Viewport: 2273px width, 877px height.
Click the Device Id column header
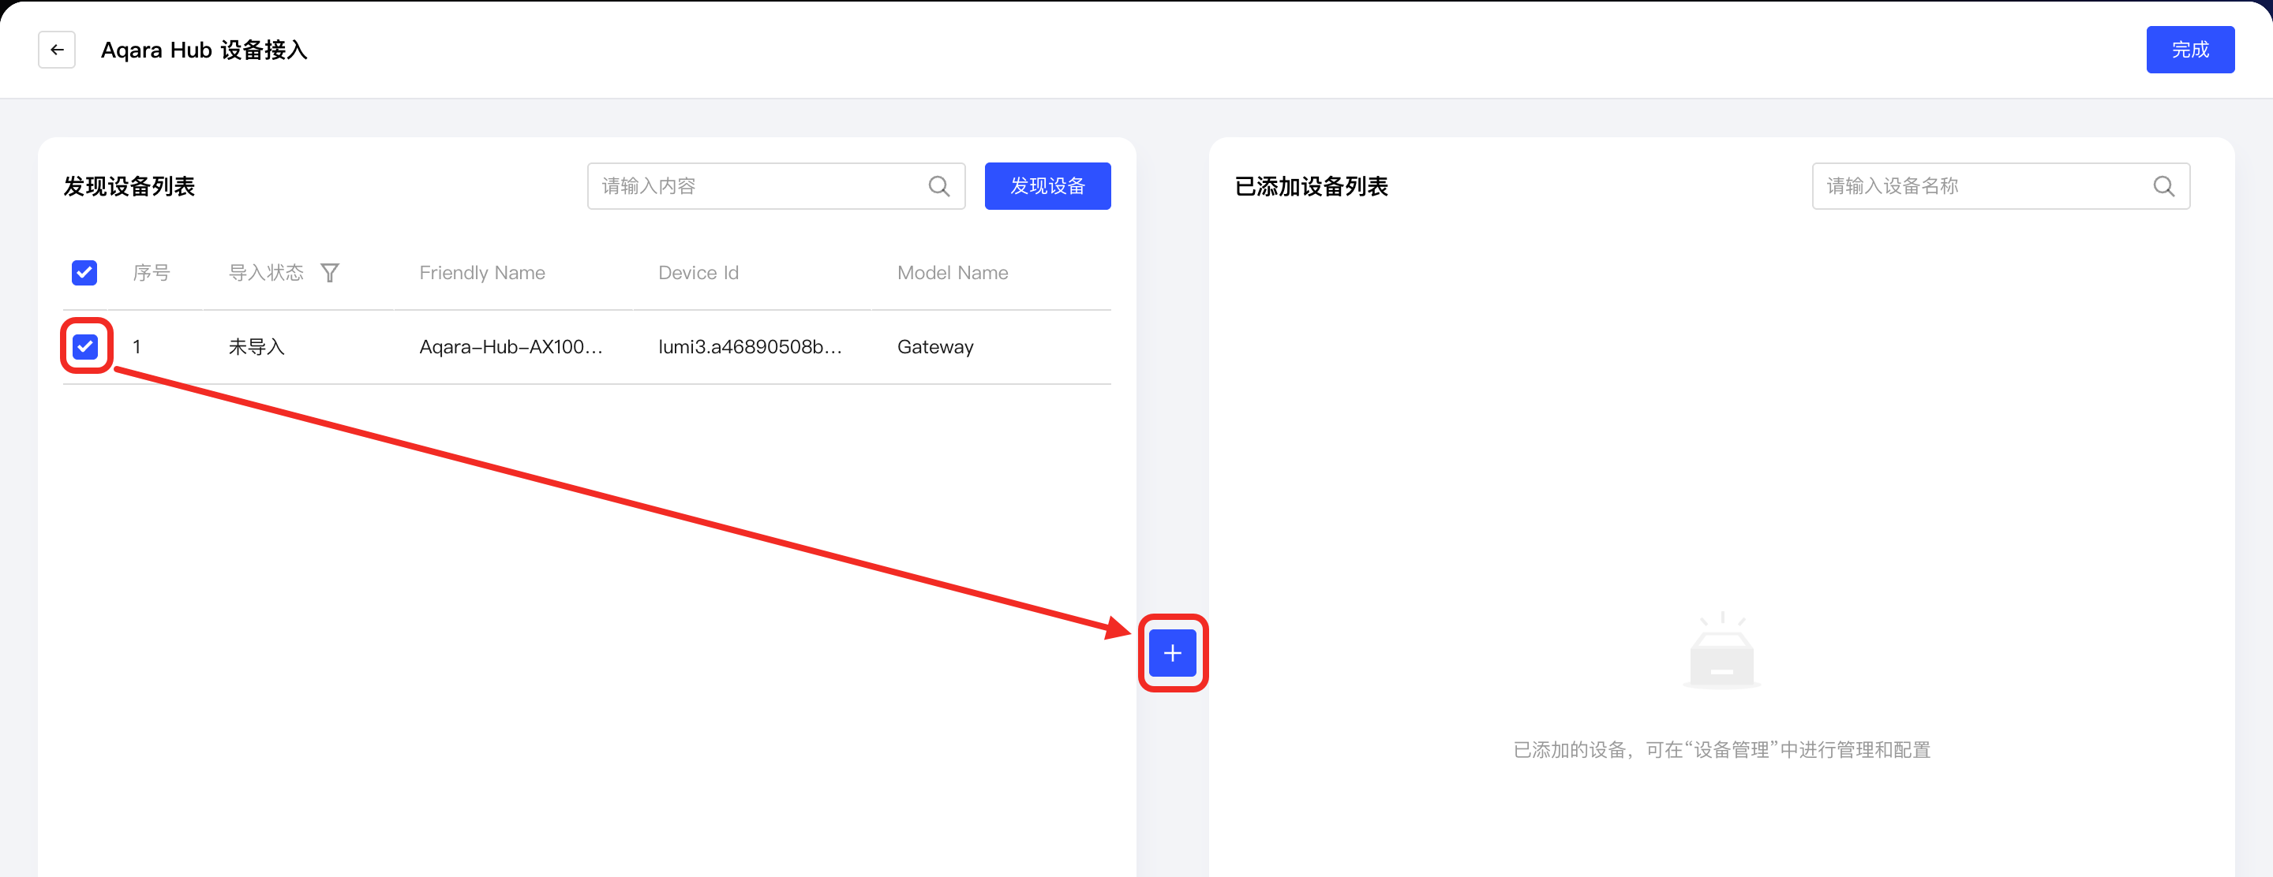click(698, 273)
